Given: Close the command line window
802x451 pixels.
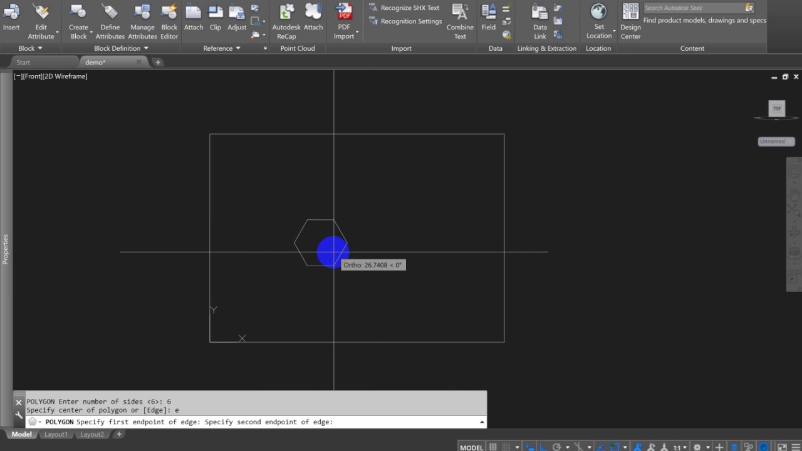Looking at the screenshot, I should [19, 402].
